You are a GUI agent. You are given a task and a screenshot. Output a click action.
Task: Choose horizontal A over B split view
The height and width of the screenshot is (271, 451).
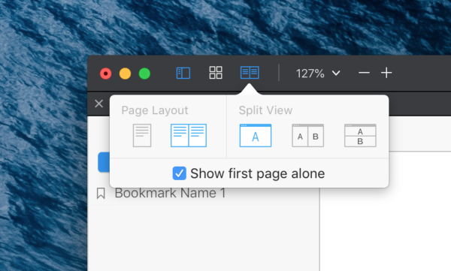[x=360, y=135]
